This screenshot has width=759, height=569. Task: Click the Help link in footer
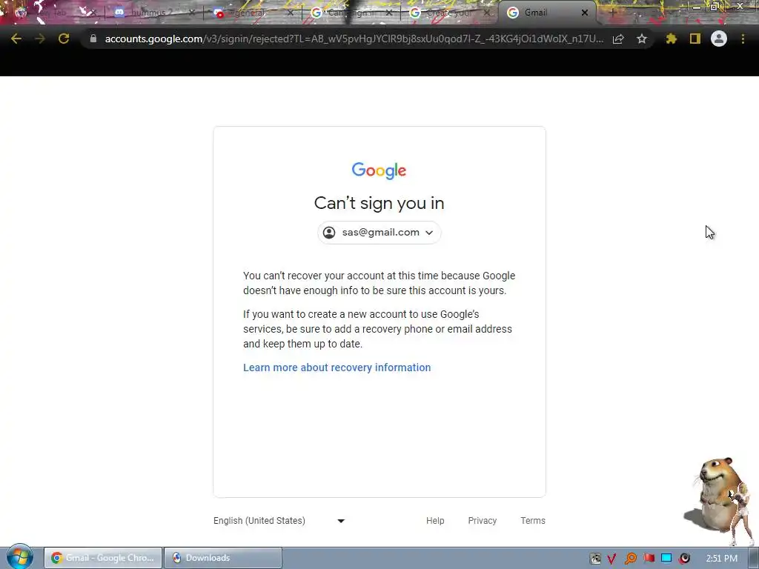pyautogui.click(x=435, y=521)
